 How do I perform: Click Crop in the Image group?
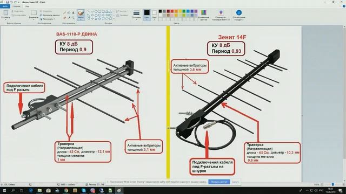click(46, 11)
